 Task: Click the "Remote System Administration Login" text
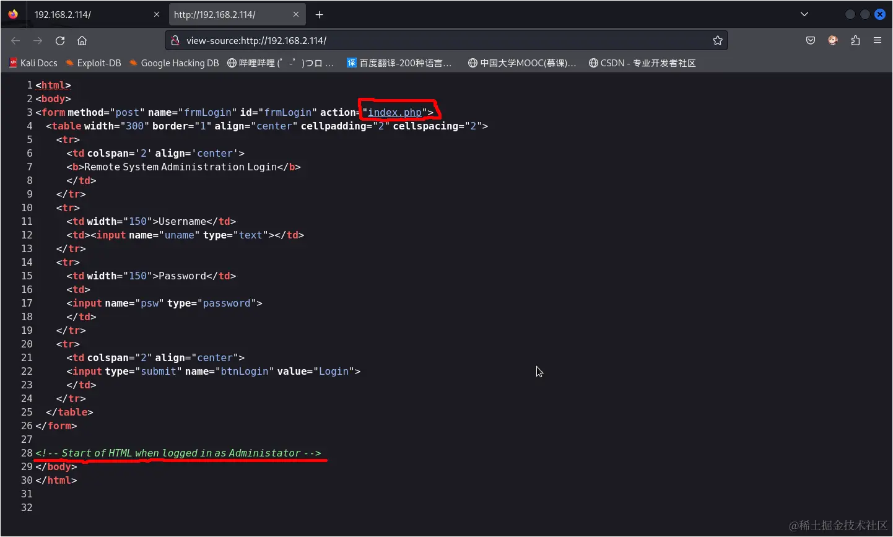180,167
